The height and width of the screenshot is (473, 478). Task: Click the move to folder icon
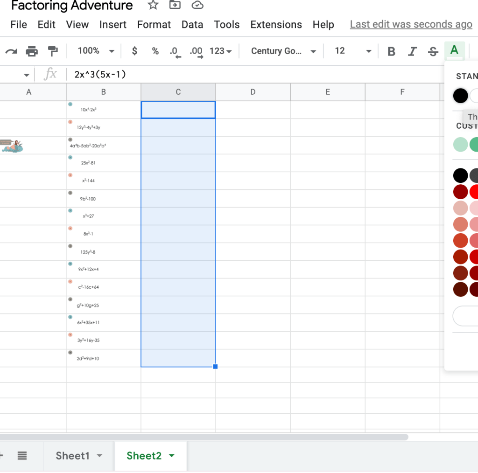(x=175, y=6)
